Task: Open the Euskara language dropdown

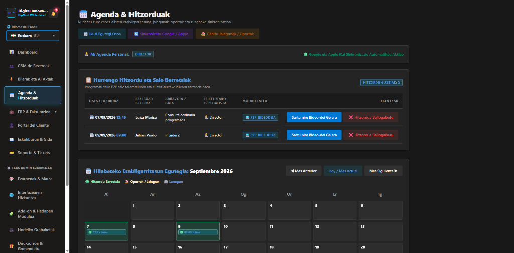Action: click(33, 36)
